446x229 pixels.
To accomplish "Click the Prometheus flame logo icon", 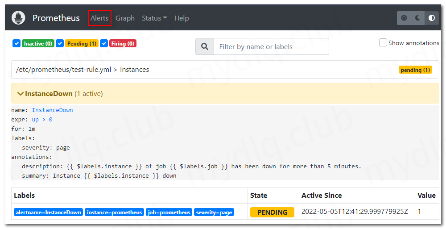I will click(x=18, y=18).
